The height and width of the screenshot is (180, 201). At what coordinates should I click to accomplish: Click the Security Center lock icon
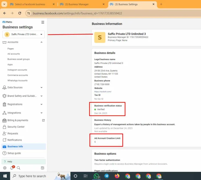point(4,127)
